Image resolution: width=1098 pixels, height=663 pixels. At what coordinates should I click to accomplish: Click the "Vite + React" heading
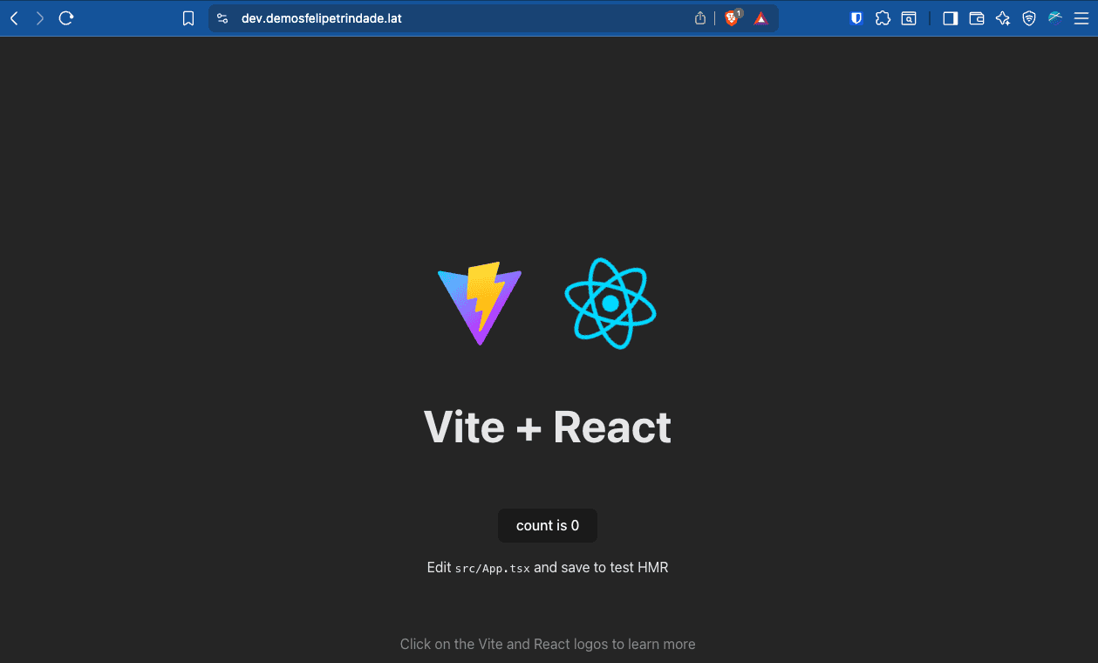[x=548, y=427]
